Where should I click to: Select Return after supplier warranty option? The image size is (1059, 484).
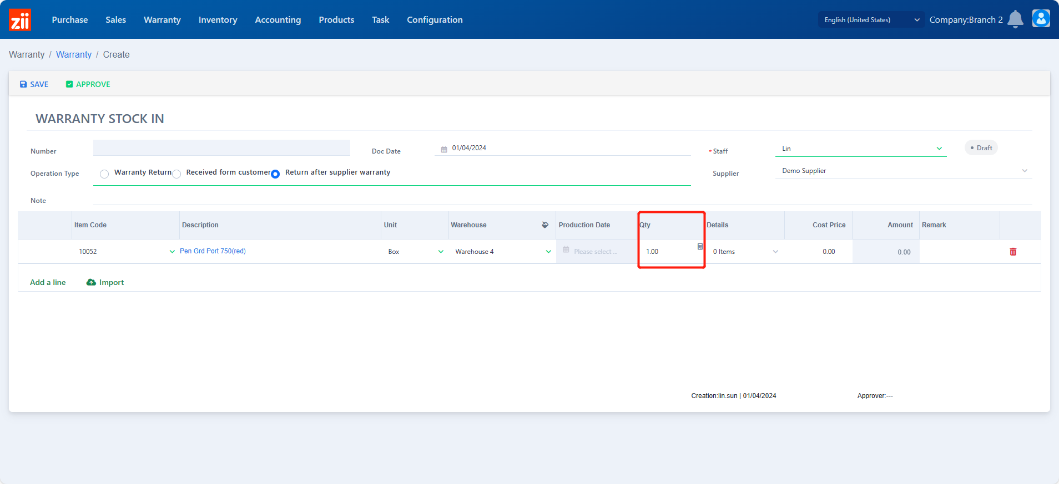tap(275, 174)
